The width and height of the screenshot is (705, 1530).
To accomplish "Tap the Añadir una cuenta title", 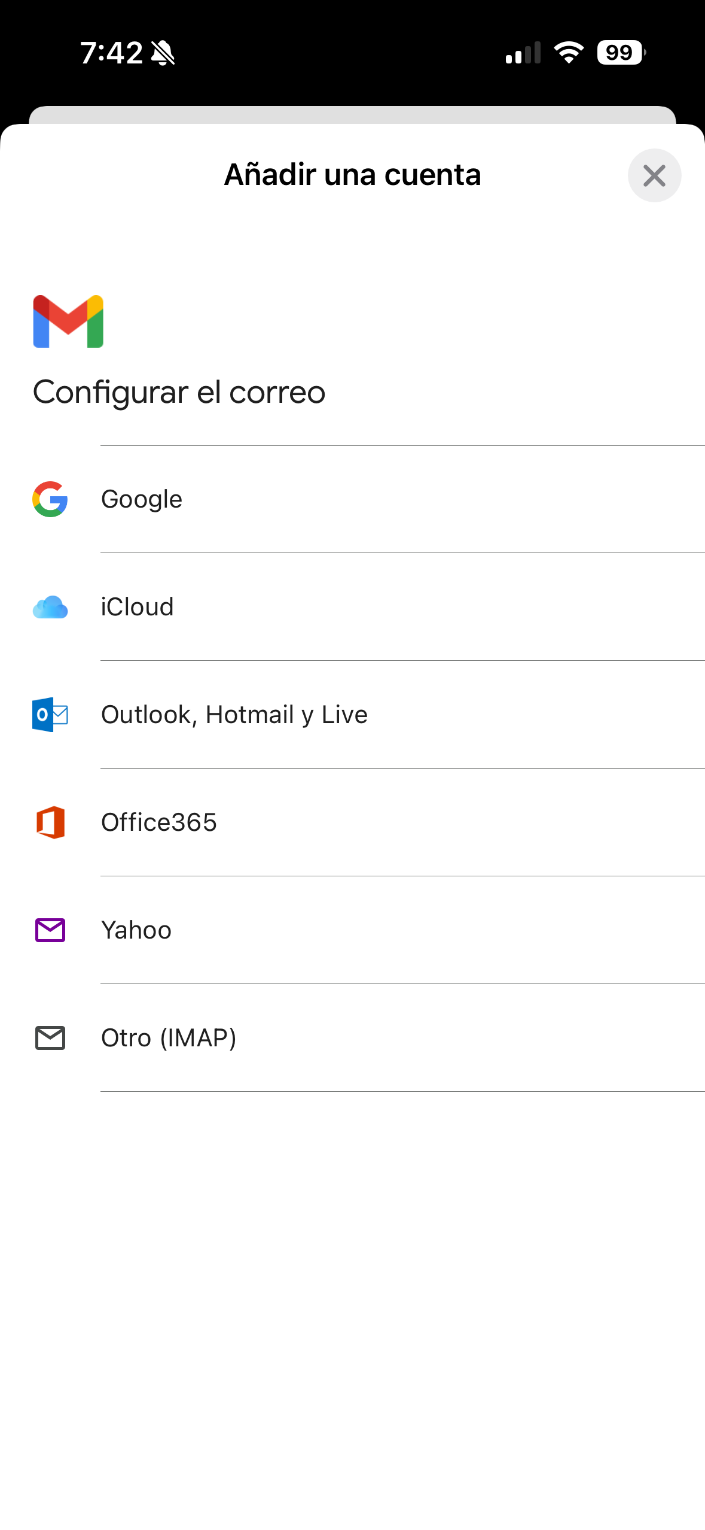I will (352, 175).
